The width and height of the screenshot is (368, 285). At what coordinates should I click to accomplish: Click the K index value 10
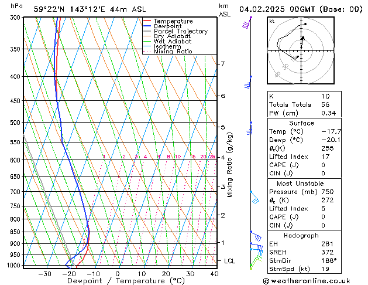coord(325,96)
